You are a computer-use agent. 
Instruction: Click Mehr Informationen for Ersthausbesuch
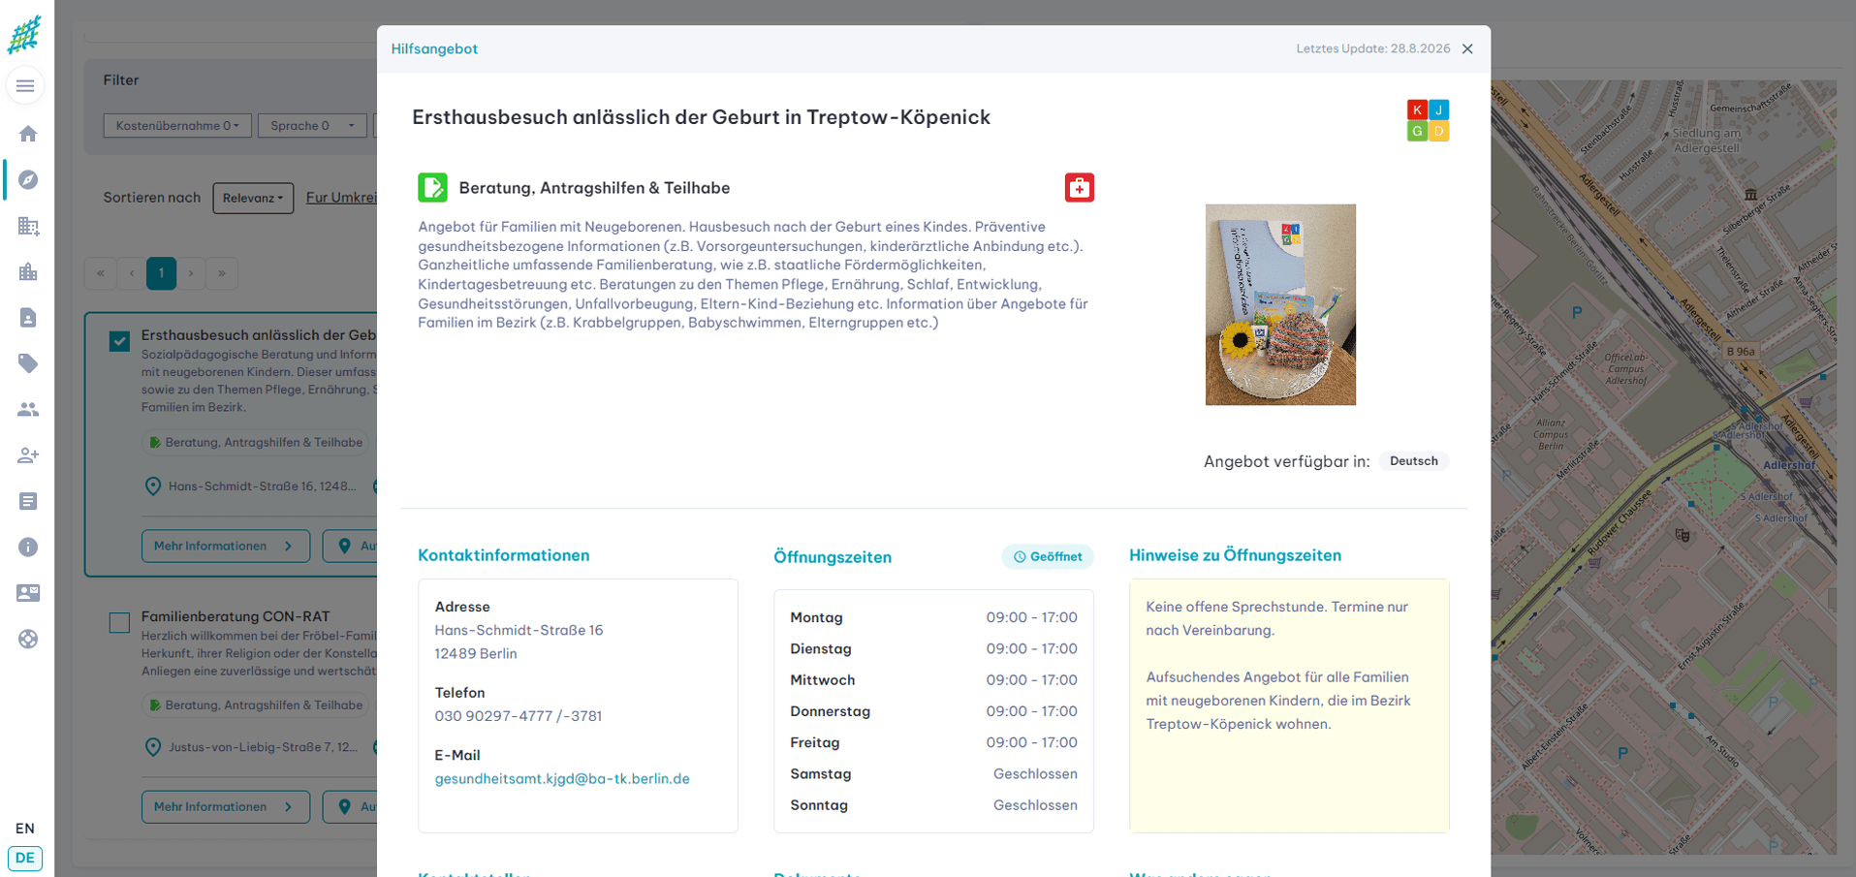tap(226, 547)
